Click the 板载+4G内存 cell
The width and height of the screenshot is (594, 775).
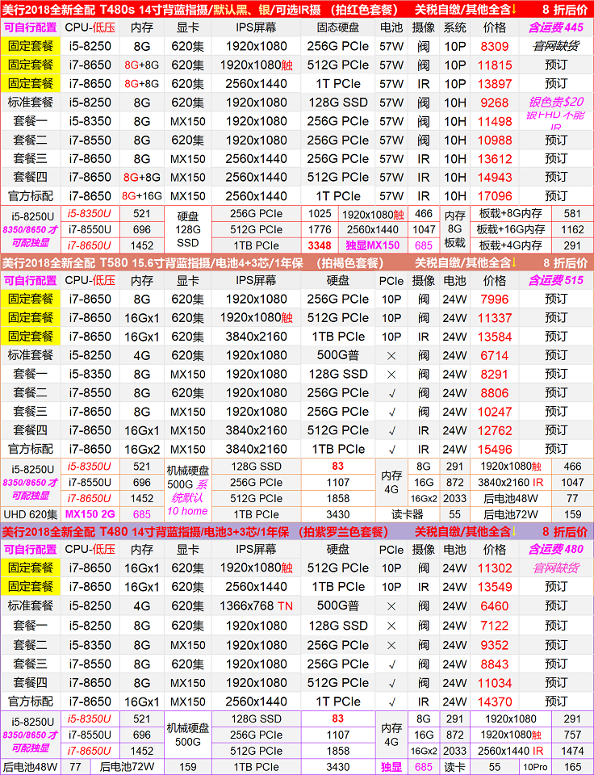click(511, 245)
